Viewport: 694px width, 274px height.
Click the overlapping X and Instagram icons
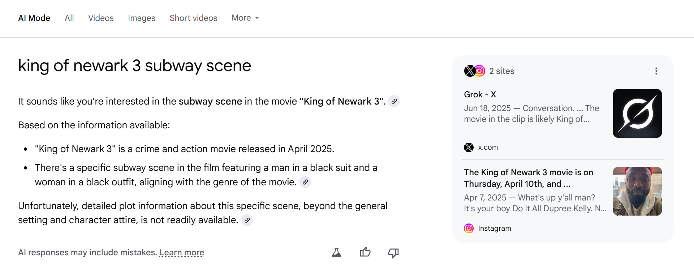click(x=474, y=71)
